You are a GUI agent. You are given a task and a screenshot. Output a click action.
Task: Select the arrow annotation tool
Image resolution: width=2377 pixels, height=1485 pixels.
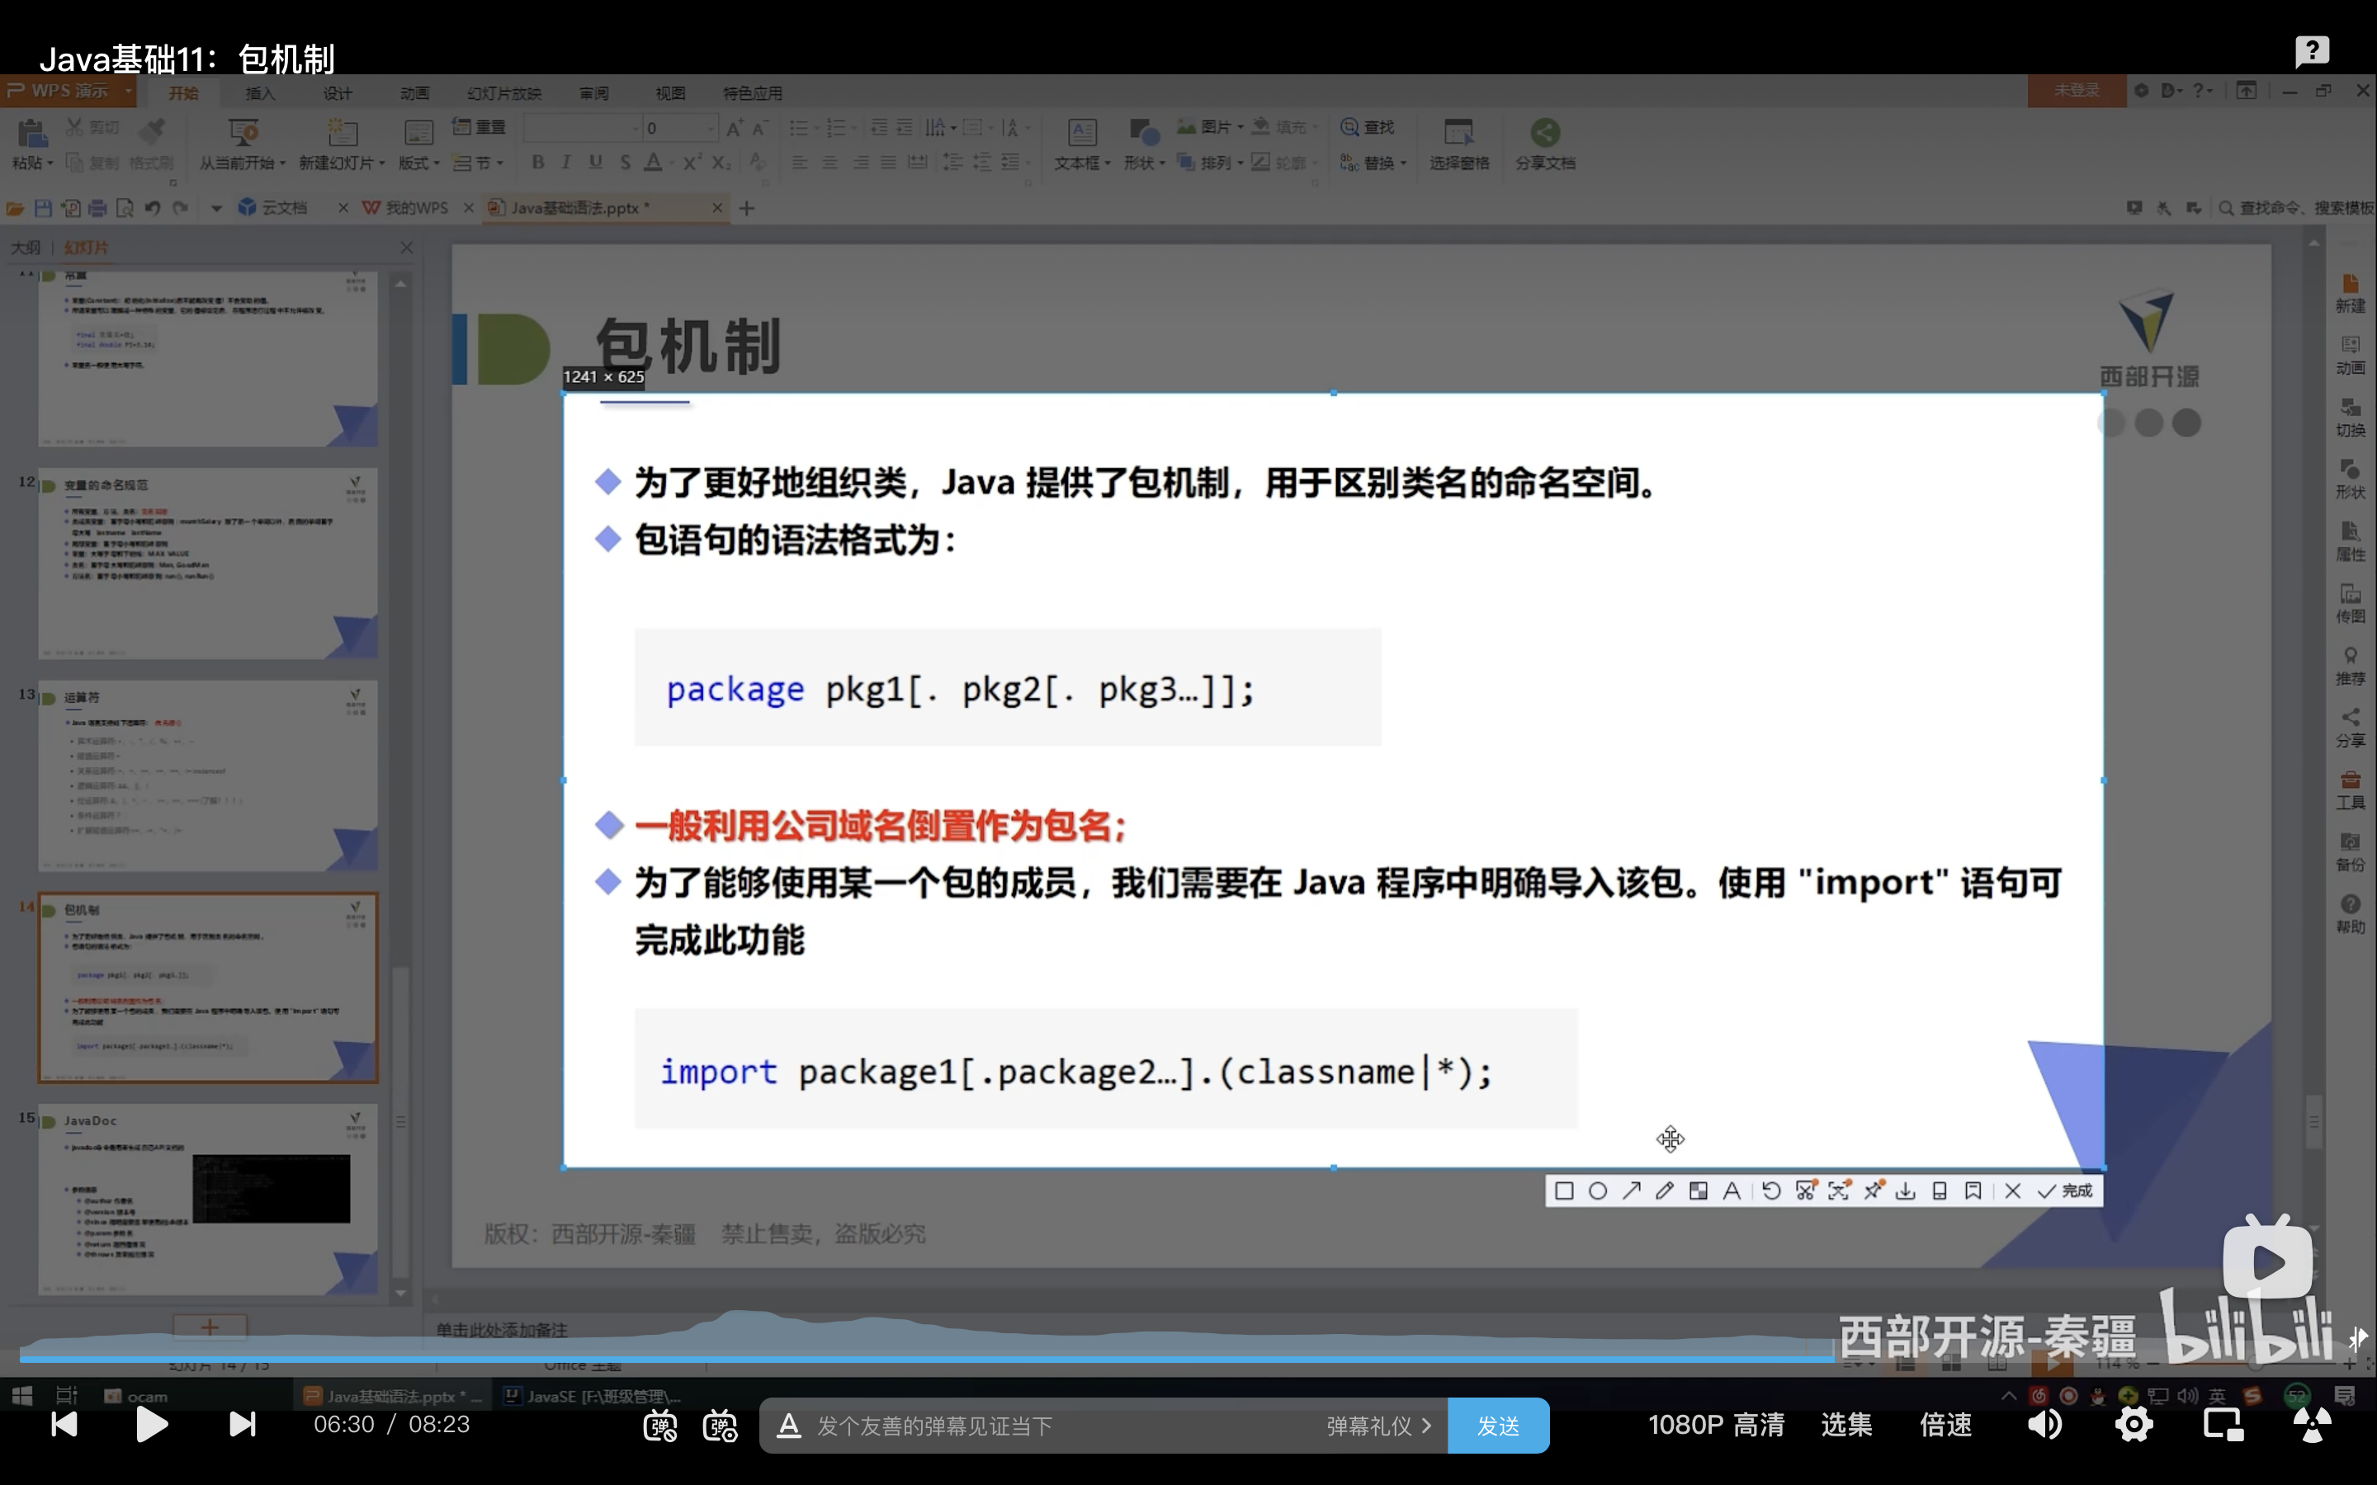coord(1632,1190)
